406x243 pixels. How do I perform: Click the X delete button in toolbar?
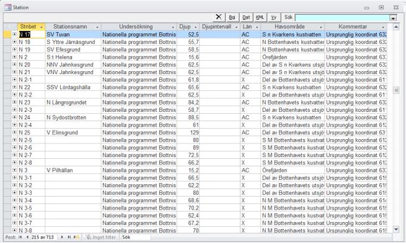[219, 17]
